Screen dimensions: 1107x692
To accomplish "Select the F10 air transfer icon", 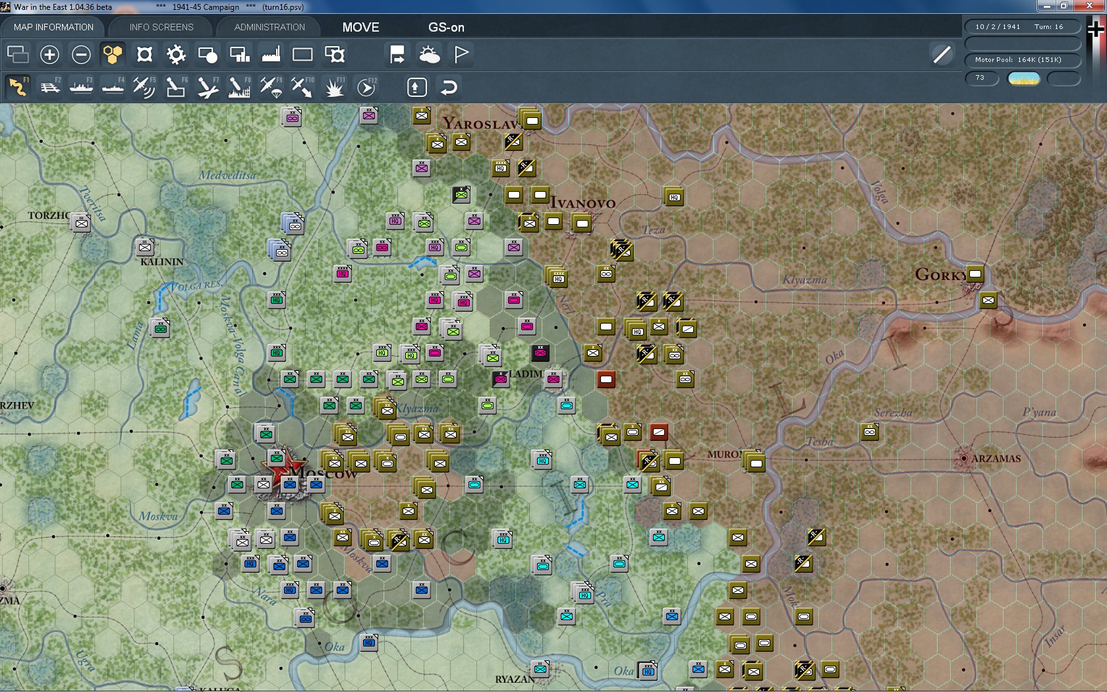I will pos(302,87).
